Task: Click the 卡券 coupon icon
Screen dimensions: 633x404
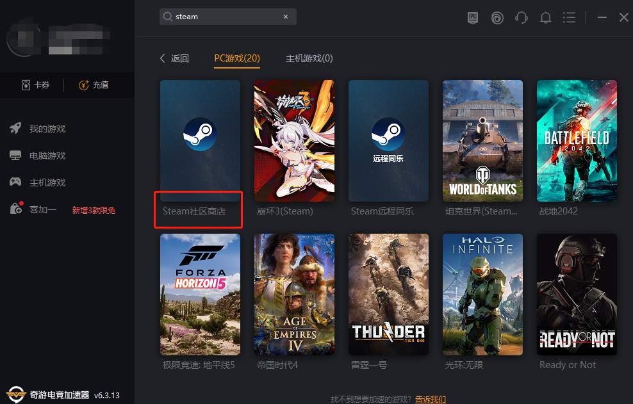Action: click(24, 85)
